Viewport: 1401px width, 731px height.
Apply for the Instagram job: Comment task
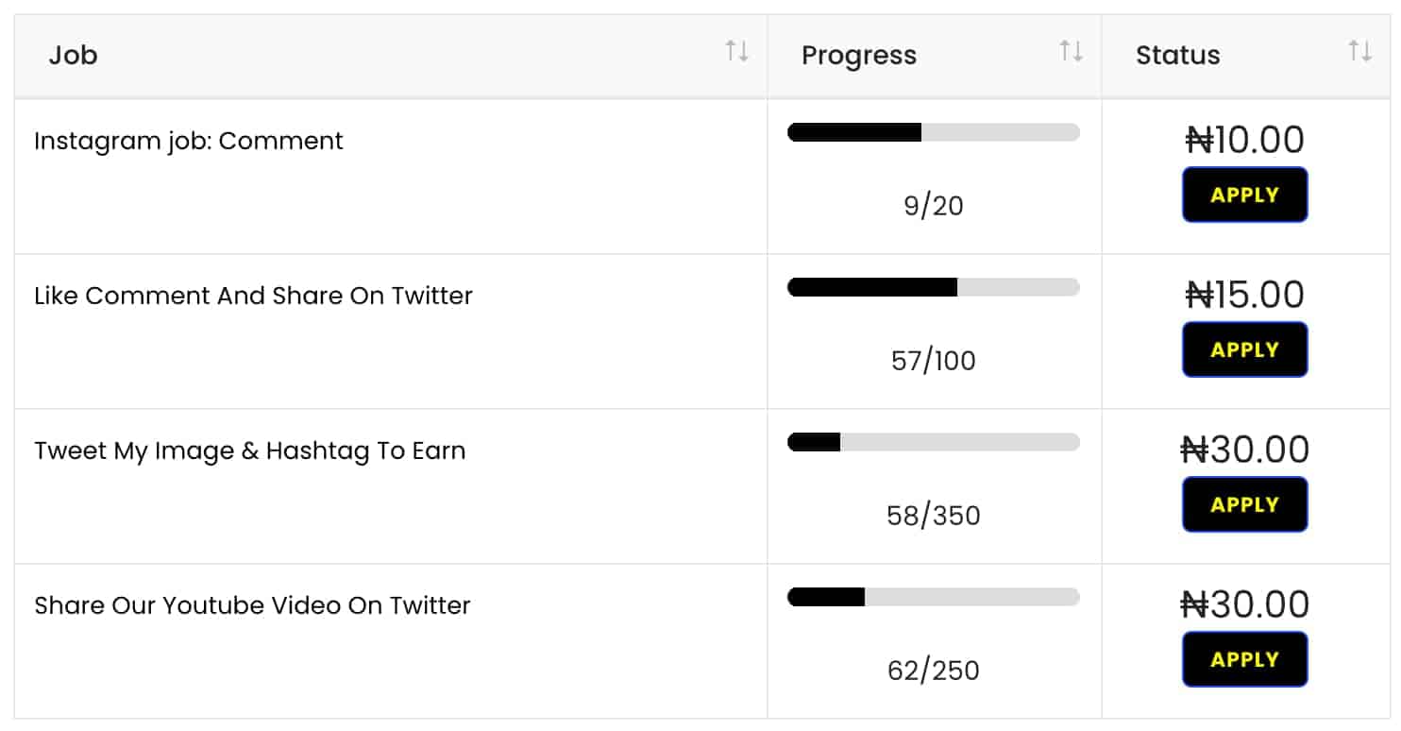point(1244,195)
